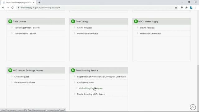Click the green NOC - Under Drainage System icon
Viewport: 199px width, 112px height.
coord(10,70)
